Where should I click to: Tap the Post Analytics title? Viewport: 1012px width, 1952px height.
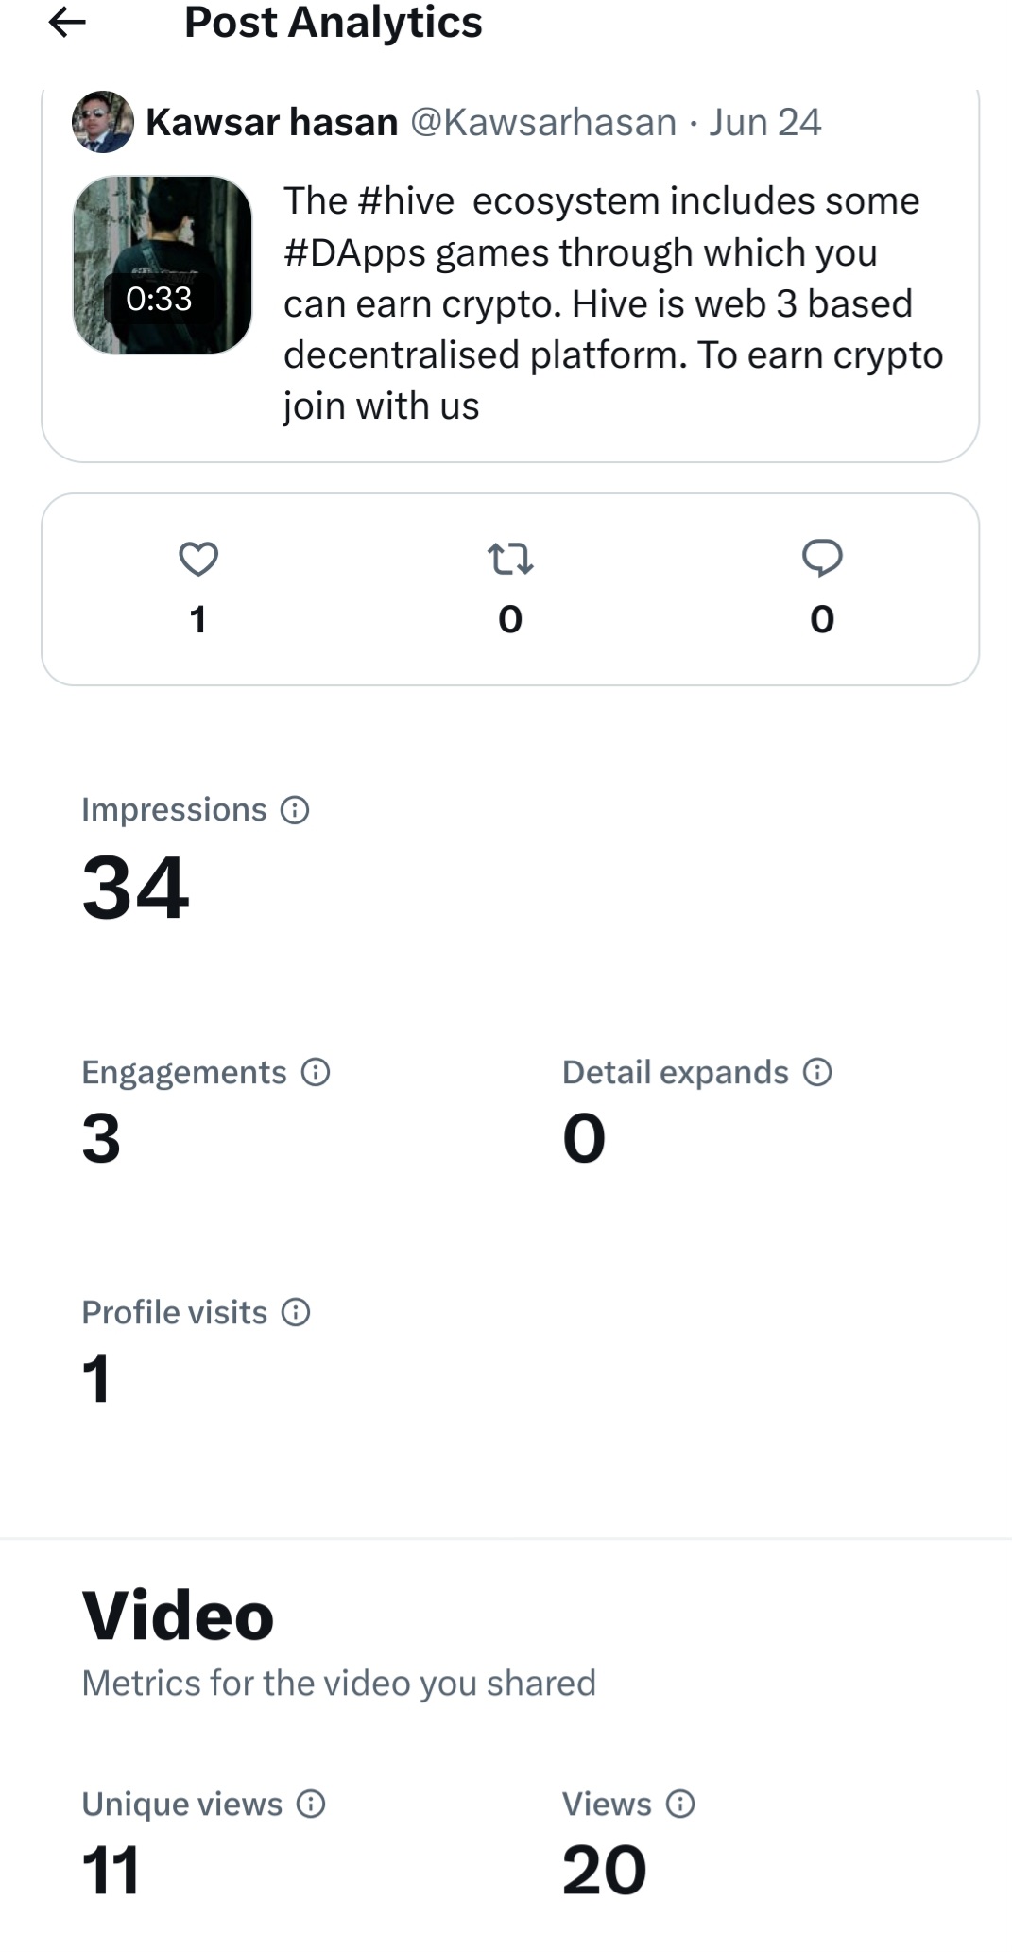point(333,22)
